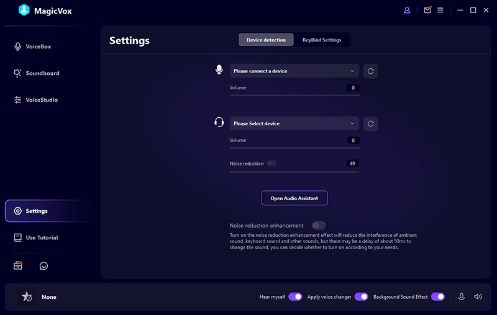Click the microphone Volume slider
This screenshot has width=497, height=315.
294,95
